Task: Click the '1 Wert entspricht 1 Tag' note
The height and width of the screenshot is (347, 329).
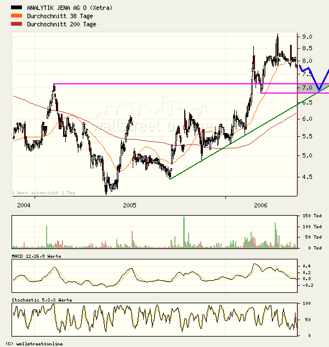Action: (x=44, y=193)
